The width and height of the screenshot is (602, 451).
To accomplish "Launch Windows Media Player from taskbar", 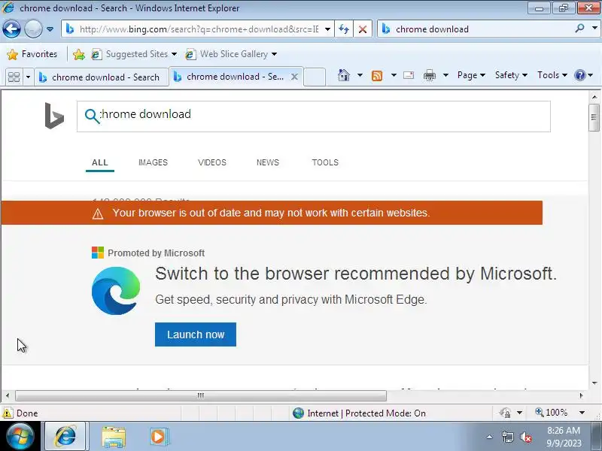I will (159, 437).
